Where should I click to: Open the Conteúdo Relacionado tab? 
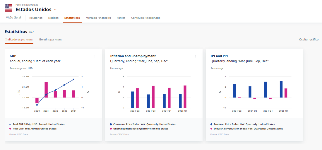145,18
